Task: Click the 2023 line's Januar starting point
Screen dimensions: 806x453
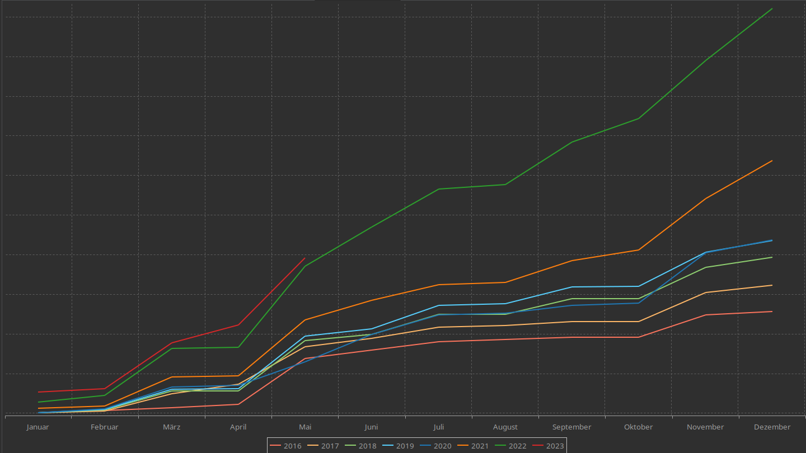Action: click(x=38, y=392)
